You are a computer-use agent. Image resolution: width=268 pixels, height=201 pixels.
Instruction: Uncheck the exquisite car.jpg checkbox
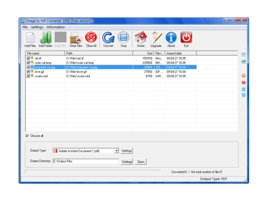tap(28, 67)
